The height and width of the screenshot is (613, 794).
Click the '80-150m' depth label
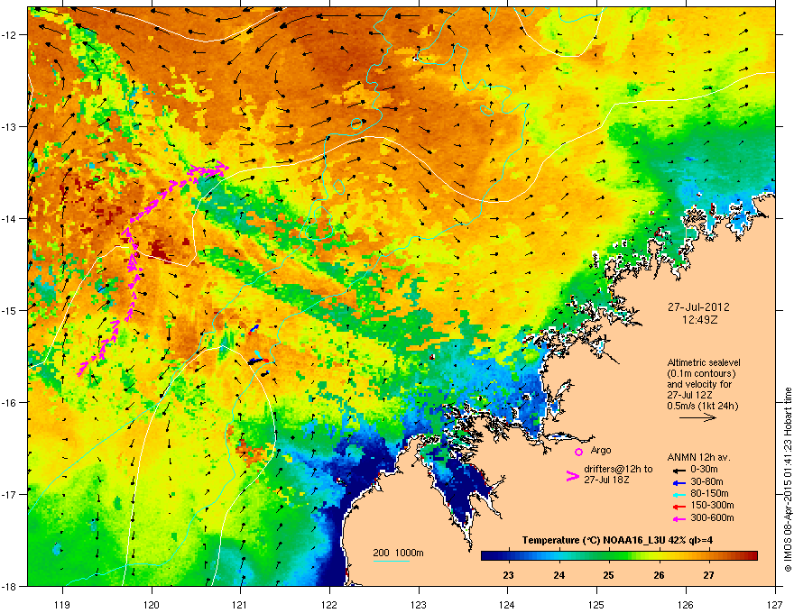tap(709, 493)
